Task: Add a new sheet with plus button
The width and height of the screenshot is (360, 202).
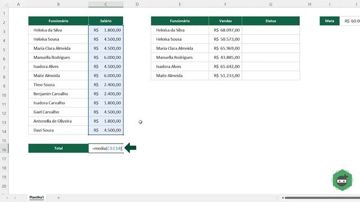Action: (58, 198)
